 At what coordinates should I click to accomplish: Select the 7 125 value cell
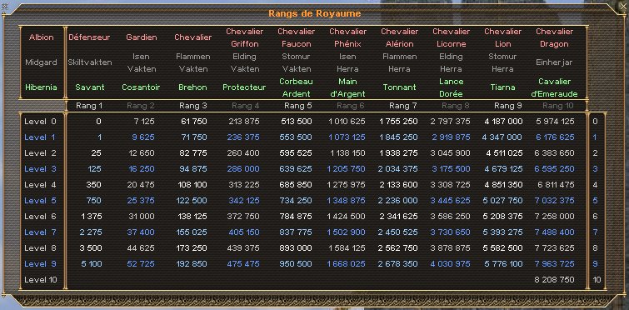pos(141,121)
